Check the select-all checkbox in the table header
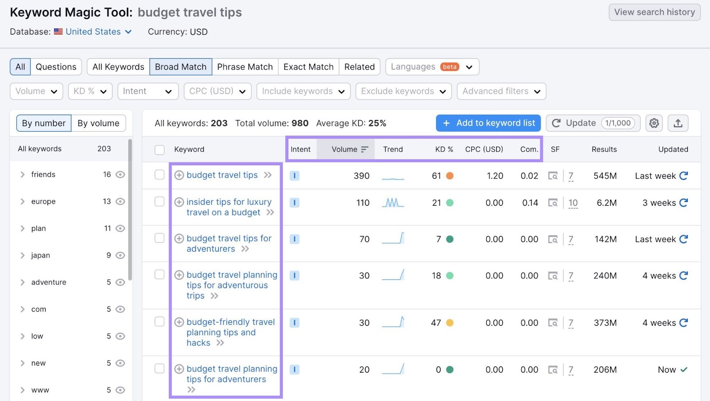Image resolution: width=710 pixels, height=401 pixels. (159, 150)
